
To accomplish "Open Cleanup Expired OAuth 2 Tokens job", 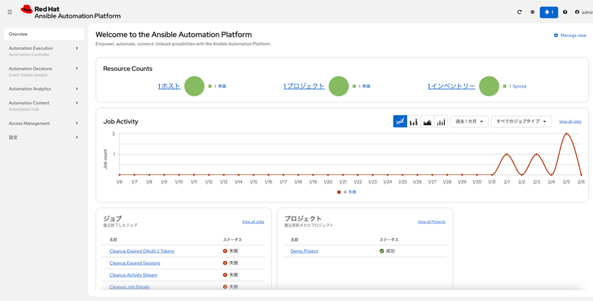I will coord(142,251).
